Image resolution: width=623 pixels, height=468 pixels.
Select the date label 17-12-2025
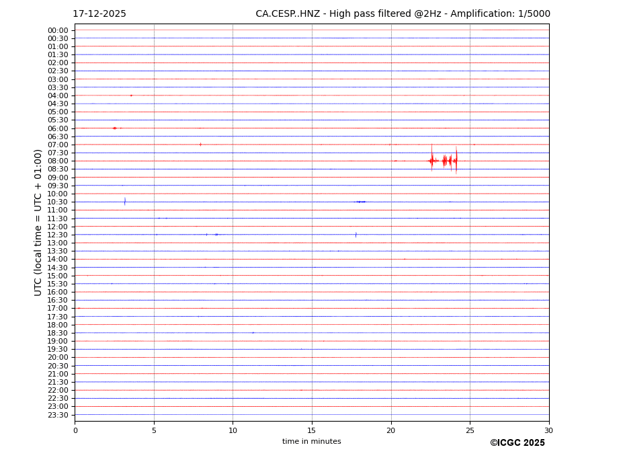click(x=99, y=14)
